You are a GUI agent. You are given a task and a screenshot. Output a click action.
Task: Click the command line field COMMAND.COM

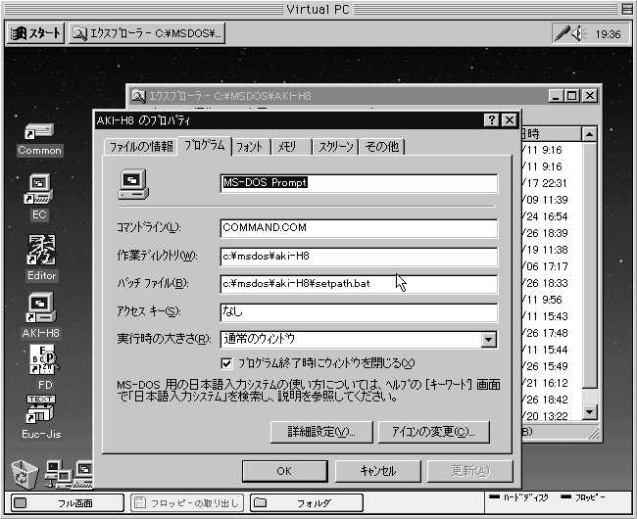coord(359,228)
